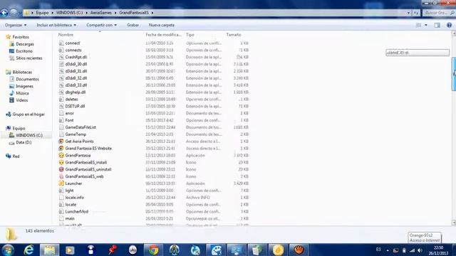Screen dimensions: 456x256
Task: Open Google Chrome from the taskbar
Action: 153,250
